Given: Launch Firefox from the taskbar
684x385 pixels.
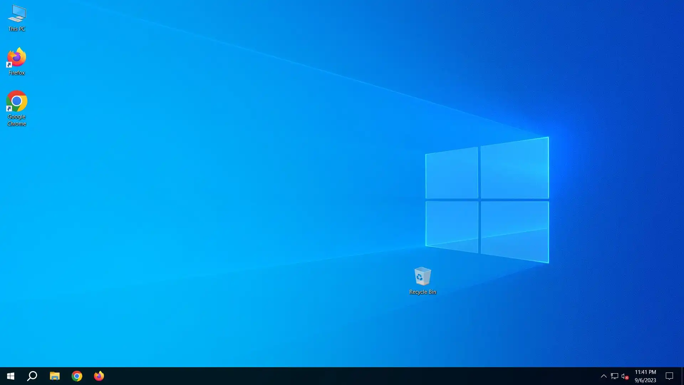Looking at the screenshot, I should coord(99,376).
